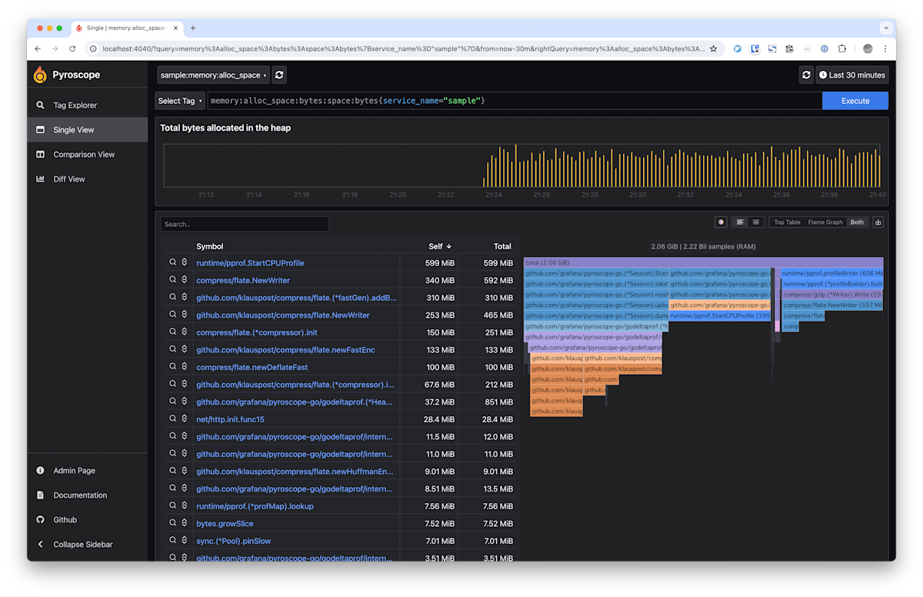
Task: Open a new browser tab
Action: pos(193,28)
